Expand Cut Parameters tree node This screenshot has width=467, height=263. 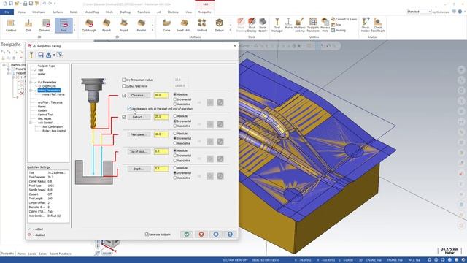click(31, 83)
